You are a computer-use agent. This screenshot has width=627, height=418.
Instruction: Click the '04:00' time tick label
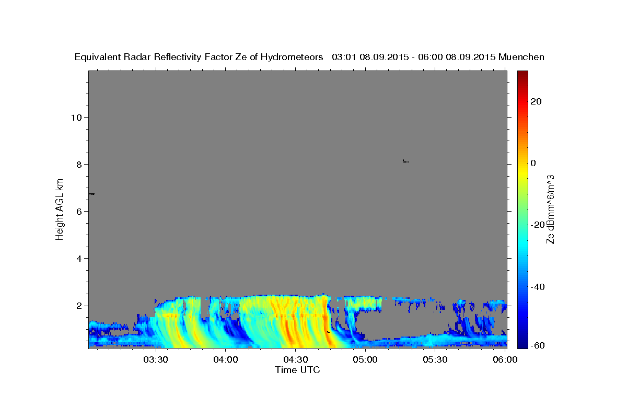point(225,359)
